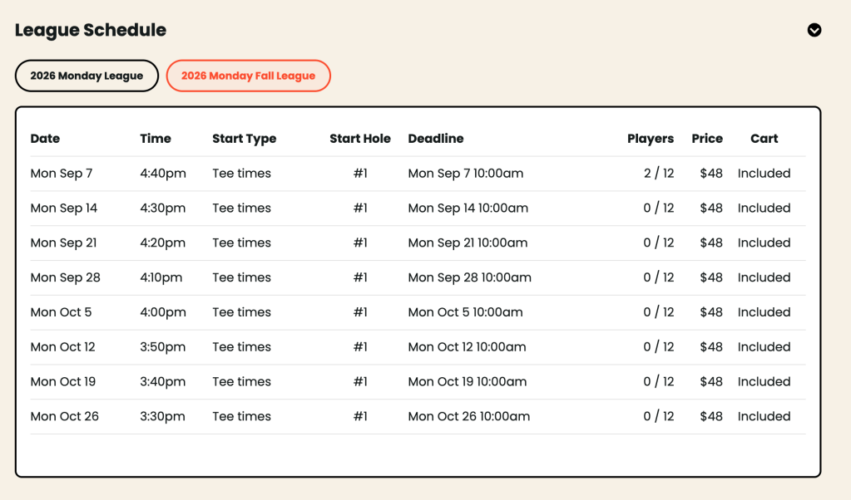Image resolution: width=851 pixels, height=500 pixels.
Task: Select the Mon Sep 7 date cell
Action: (62, 174)
